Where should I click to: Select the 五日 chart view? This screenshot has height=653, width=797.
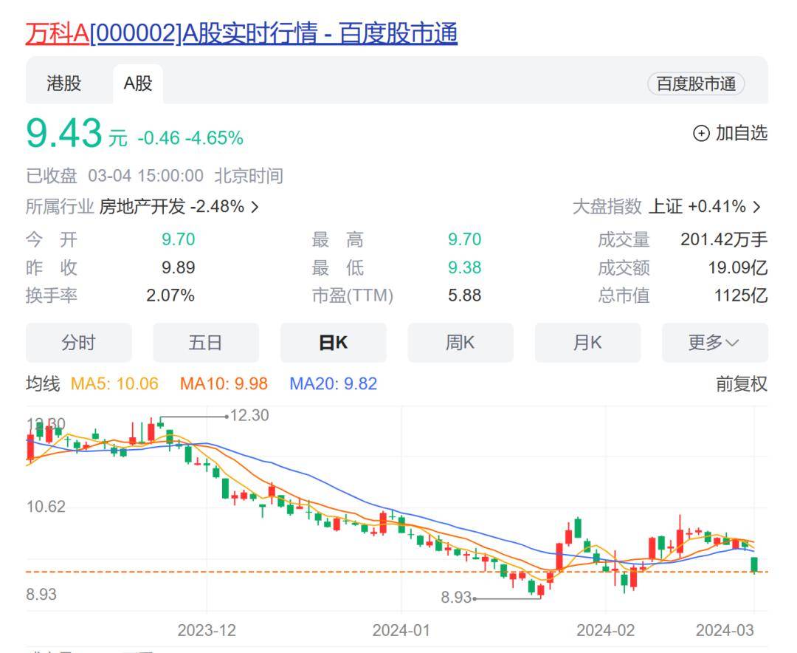tap(205, 342)
